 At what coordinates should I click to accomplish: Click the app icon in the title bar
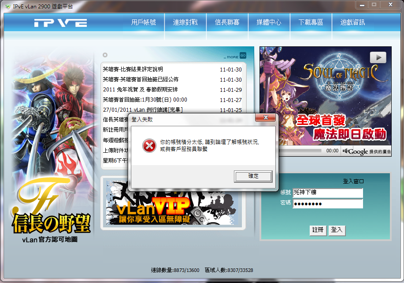pos(8,7)
